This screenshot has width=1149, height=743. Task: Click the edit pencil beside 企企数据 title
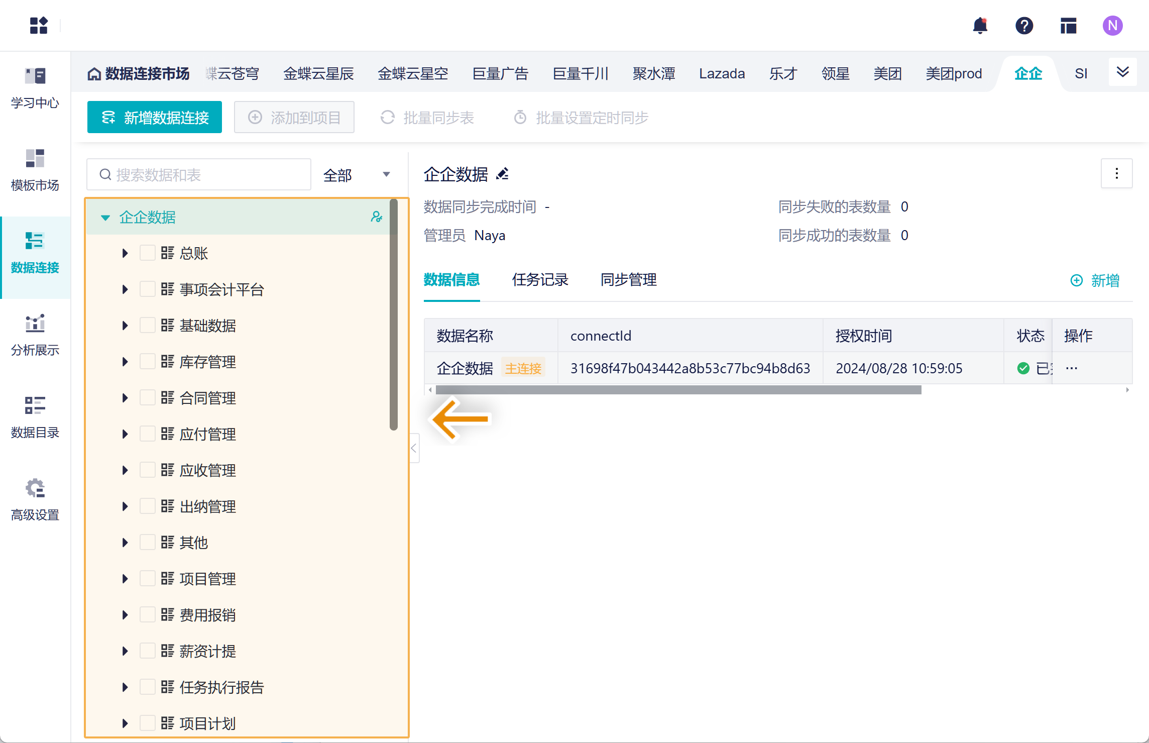[502, 174]
